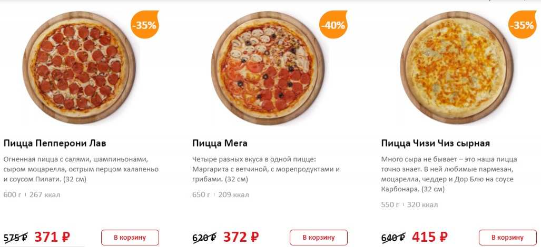This screenshot has height=247, width=541.
Task: Click the -35% badge on Чизи Чиз
Action: (x=522, y=25)
